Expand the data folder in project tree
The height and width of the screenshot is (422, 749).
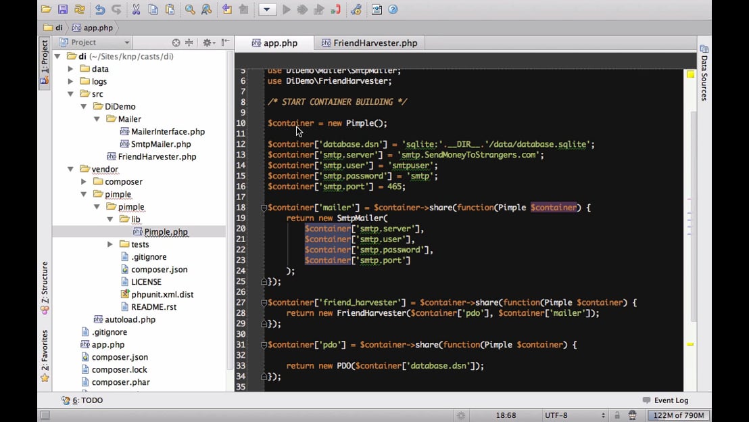pyautogui.click(x=70, y=69)
